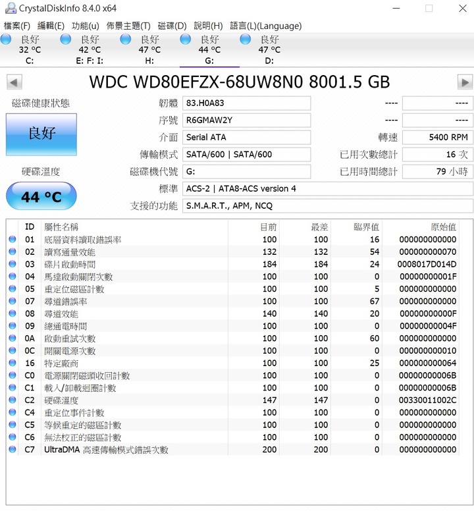Open the 編輯(E) menu
Screen dimensions: 474x511
point(51,26)
